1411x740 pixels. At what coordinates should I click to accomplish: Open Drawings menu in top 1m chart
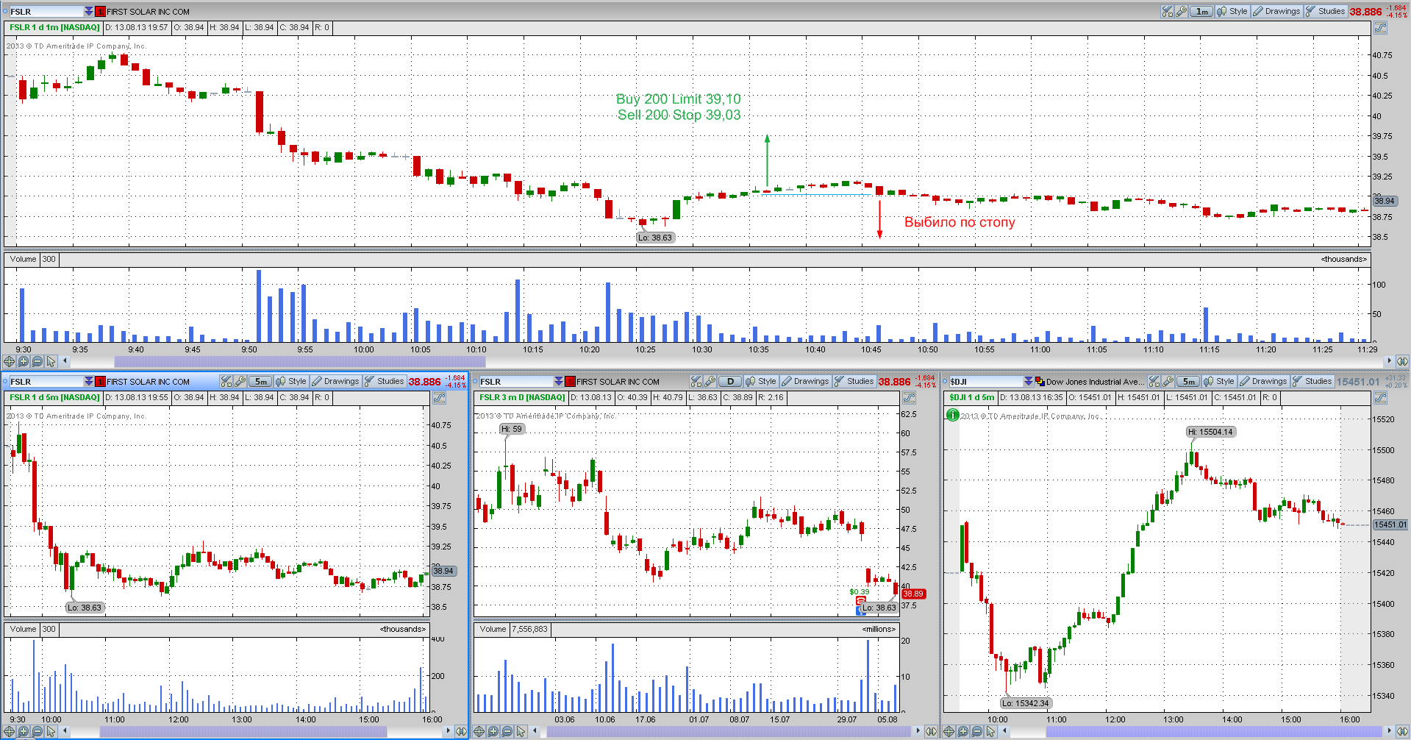(1276, 11)
